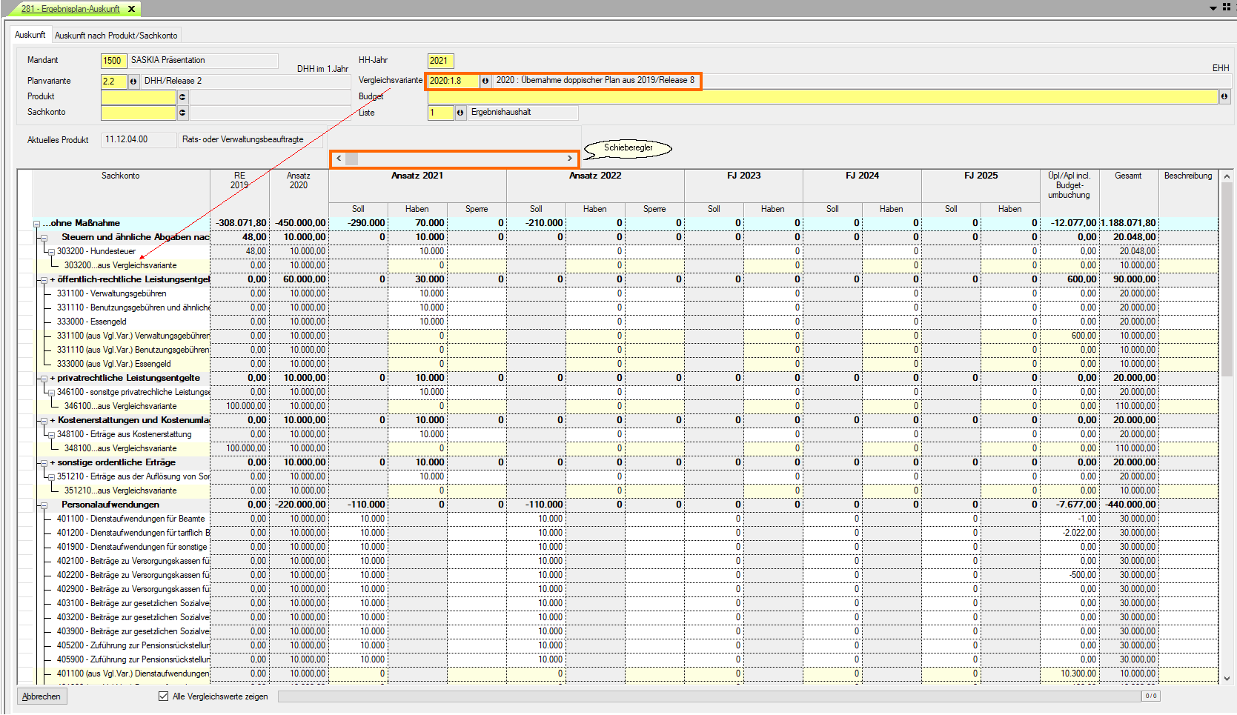Switch to Auskunft nach Produkt/Sachkonto tab
The height and width of the screenshot is (715, 1237).
116,36
